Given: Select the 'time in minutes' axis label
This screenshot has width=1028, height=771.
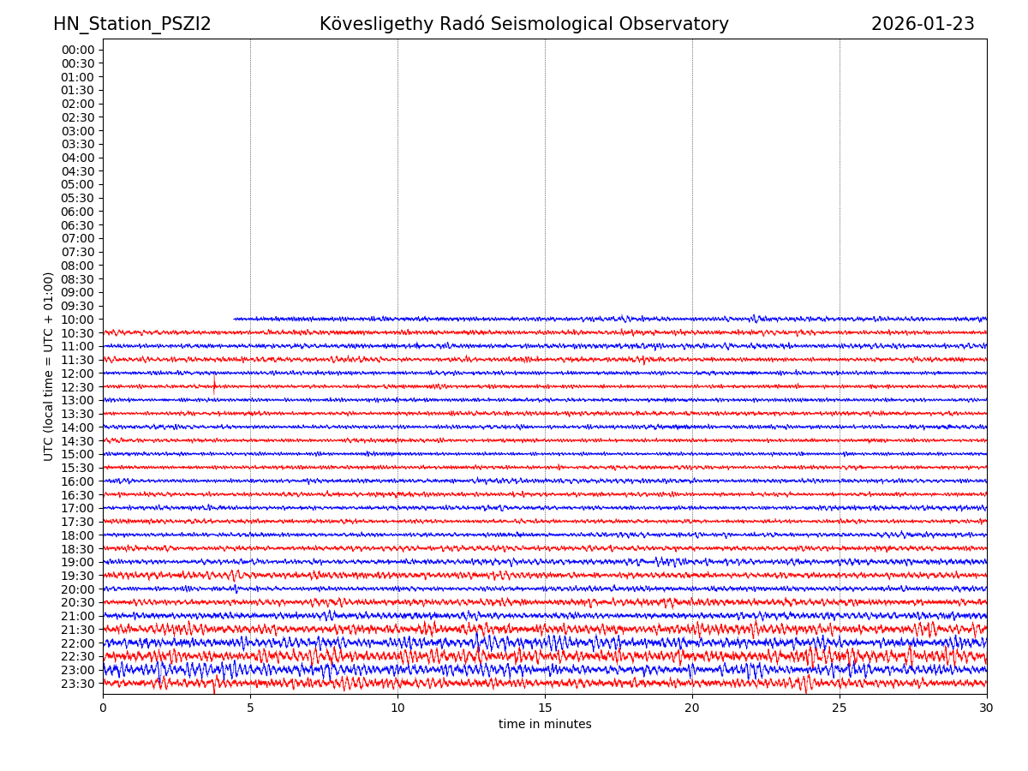Looking at the screenshot, I should [545, 725].
